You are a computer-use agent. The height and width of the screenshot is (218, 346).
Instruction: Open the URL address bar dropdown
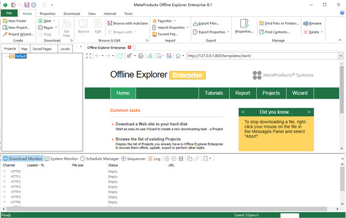[341, 56]
